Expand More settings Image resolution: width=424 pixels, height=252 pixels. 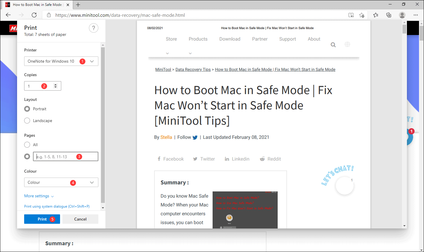[x=39, y=196]
